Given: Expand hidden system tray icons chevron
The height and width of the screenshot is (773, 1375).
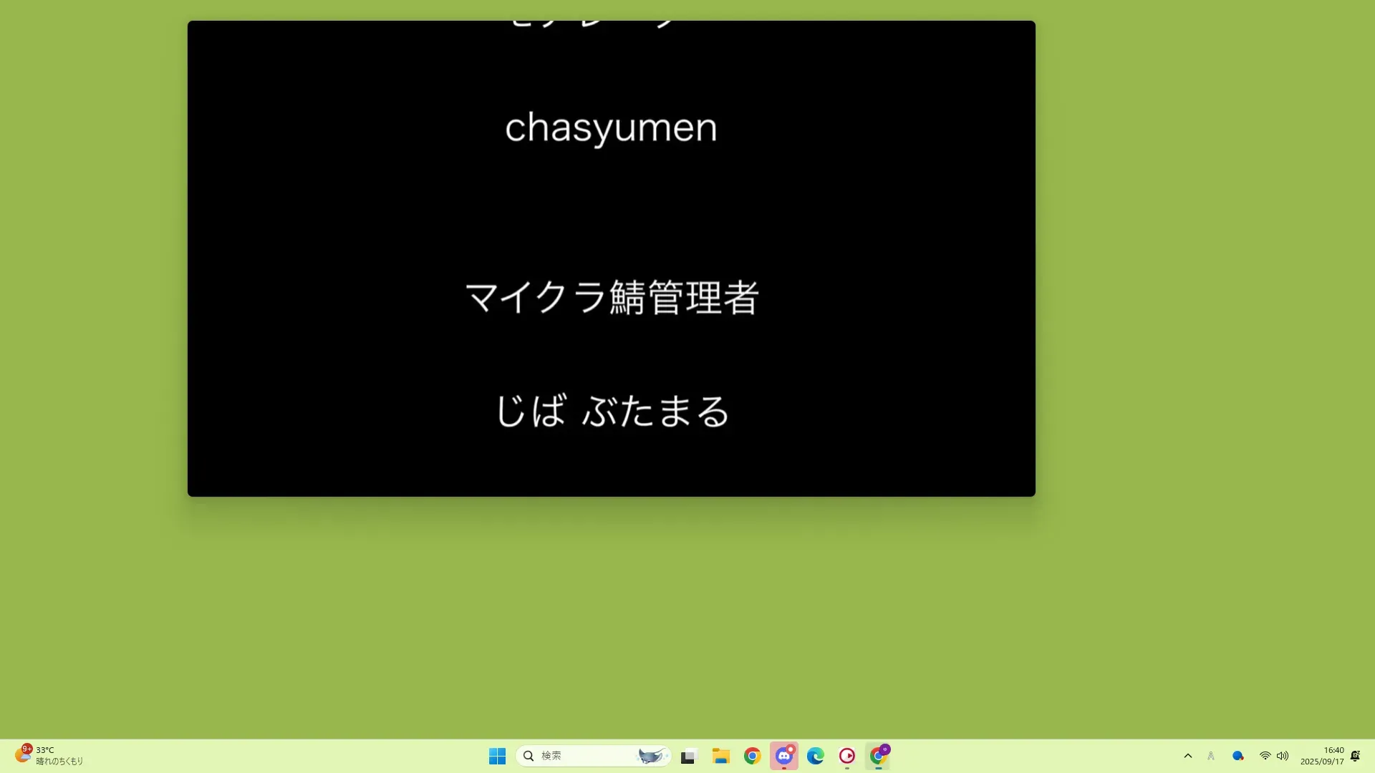Looking at the screenshot, I should pyautogui.click(x=1188, y=756).
